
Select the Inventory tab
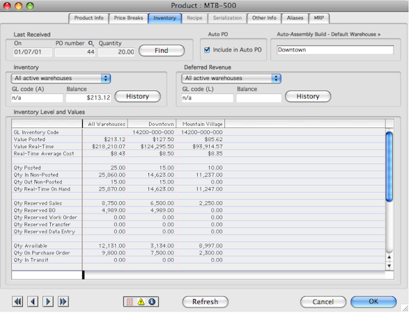(x=164, y=18)
